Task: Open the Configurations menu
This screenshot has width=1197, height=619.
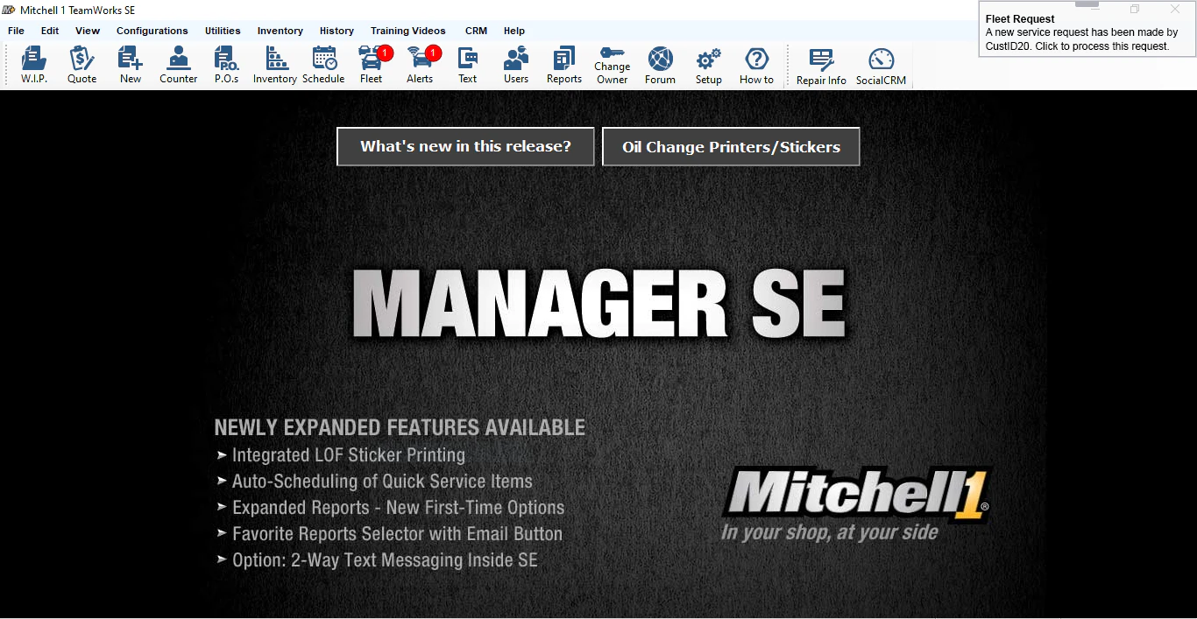Action: 152,31
